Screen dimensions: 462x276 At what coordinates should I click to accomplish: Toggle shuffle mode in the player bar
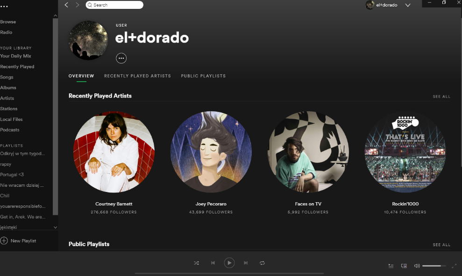pyautogui.click(x=196, y=263)
